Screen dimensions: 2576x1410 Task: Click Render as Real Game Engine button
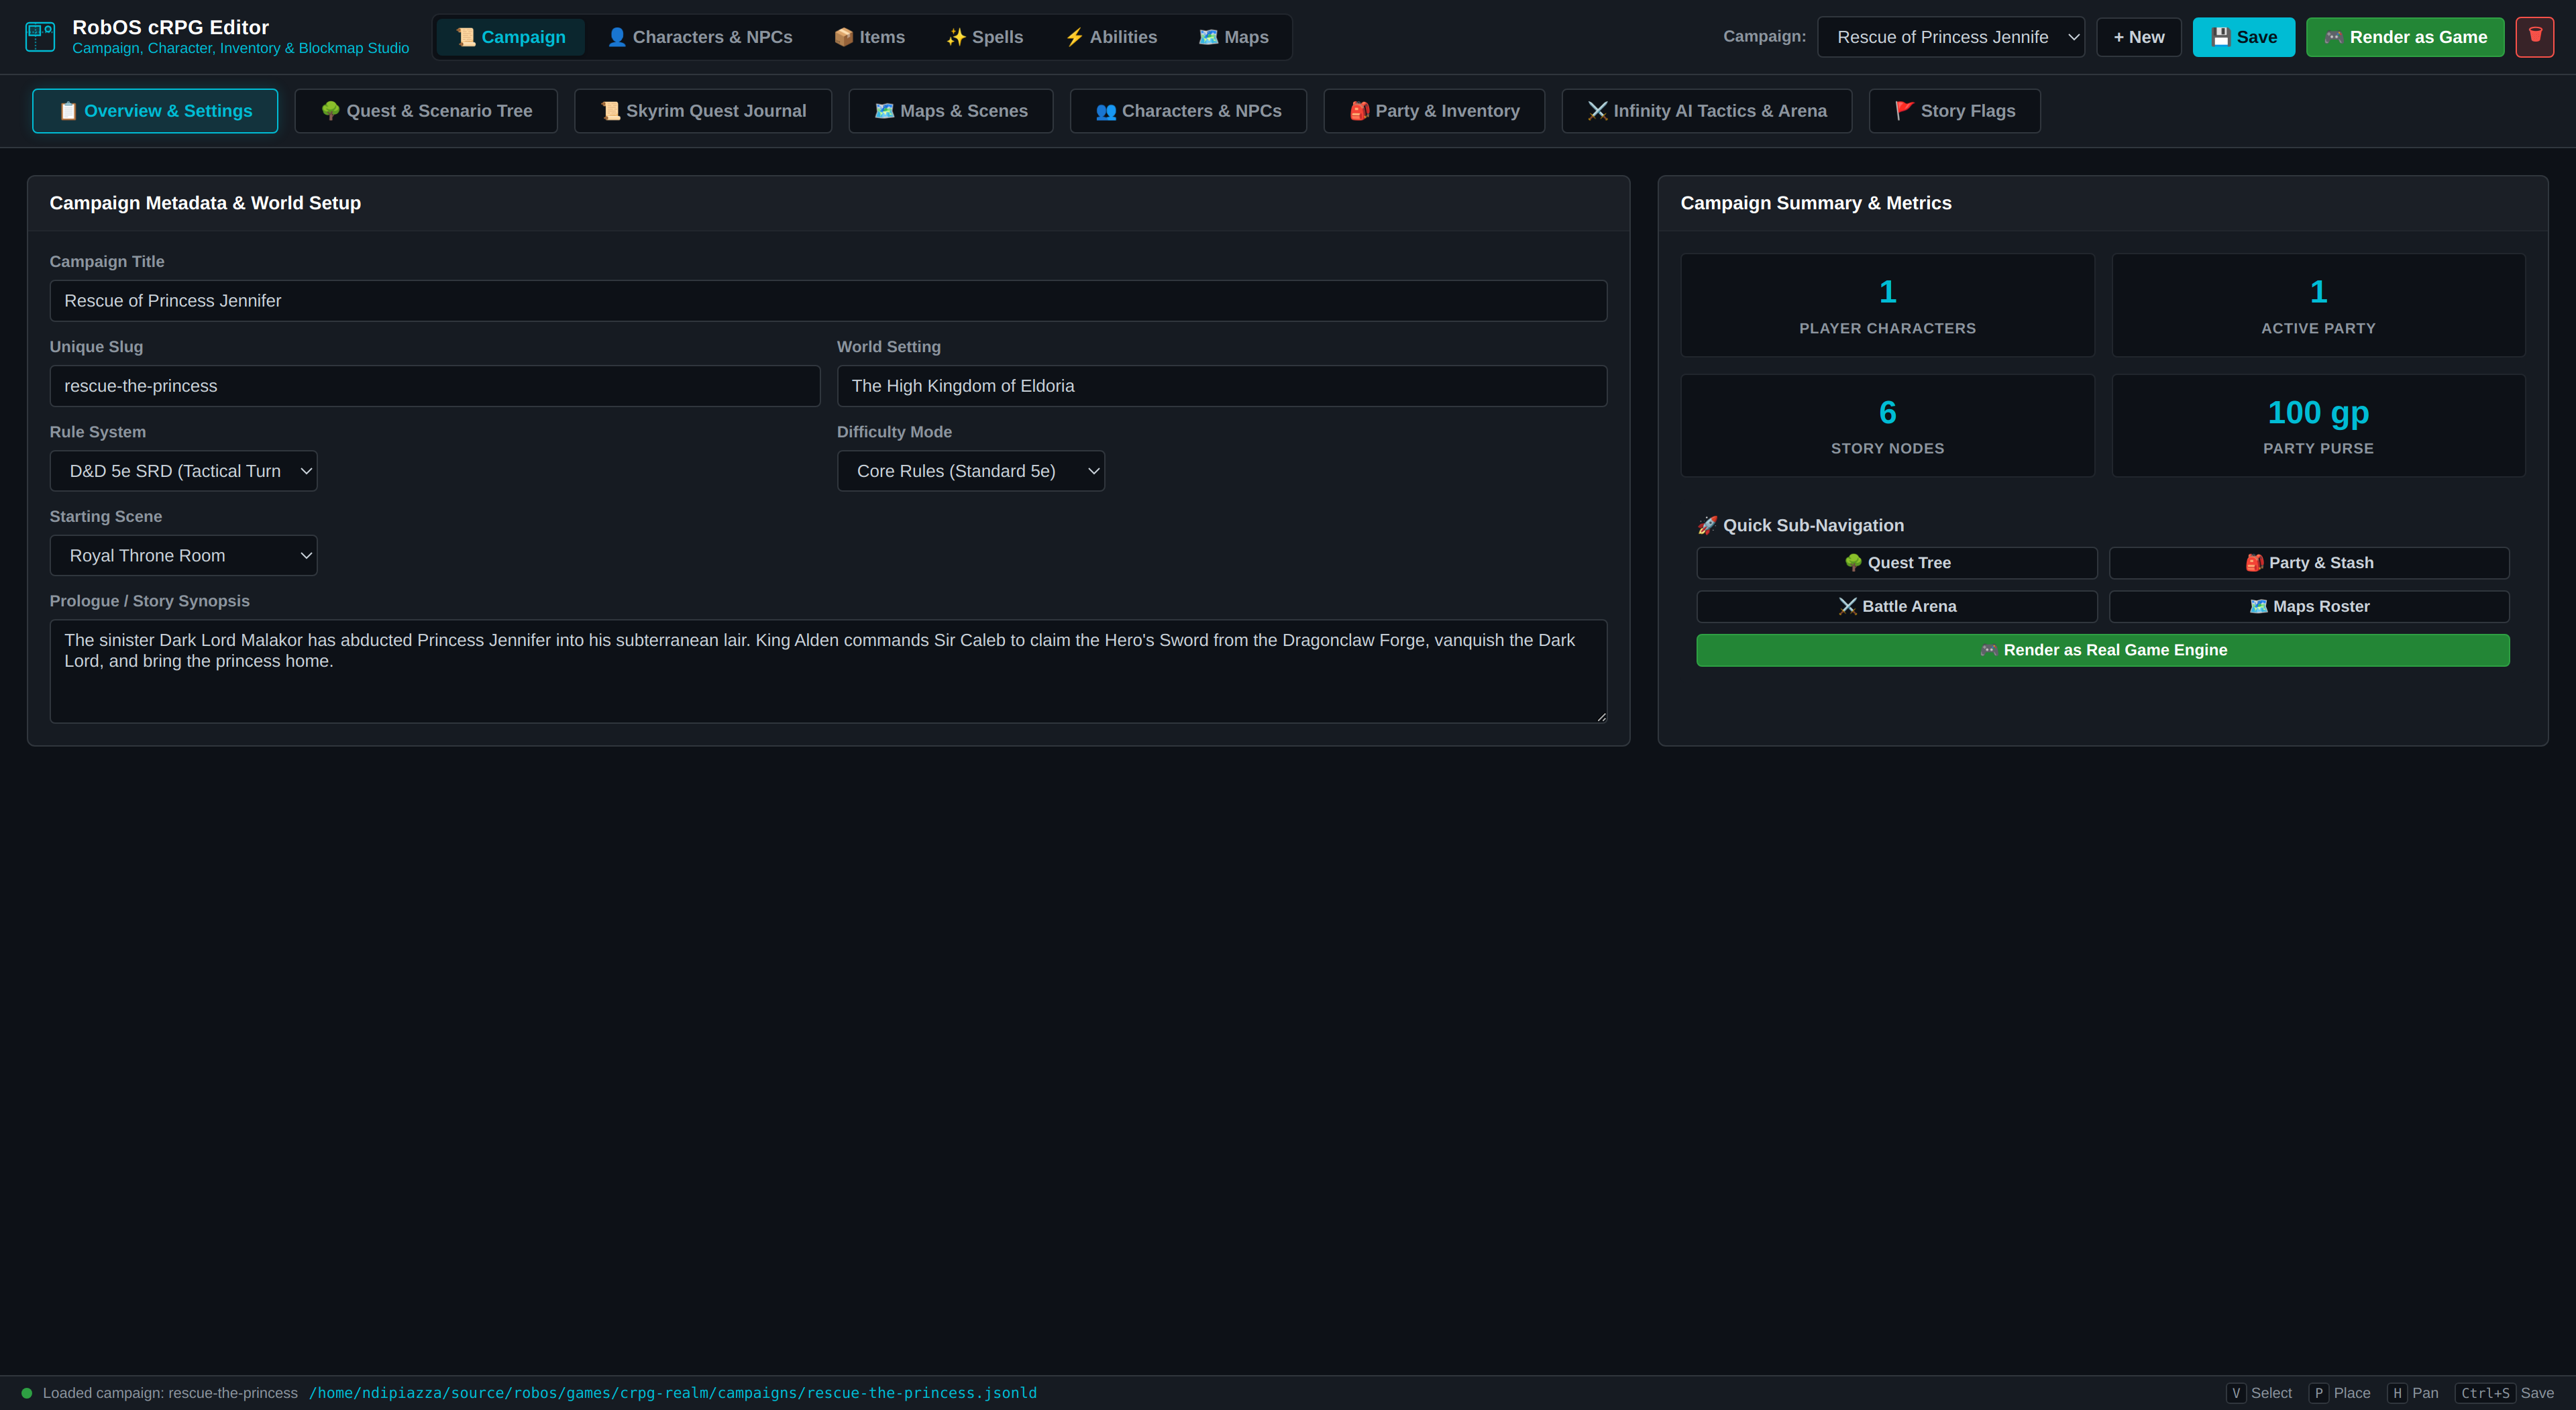pos(2103,650)
